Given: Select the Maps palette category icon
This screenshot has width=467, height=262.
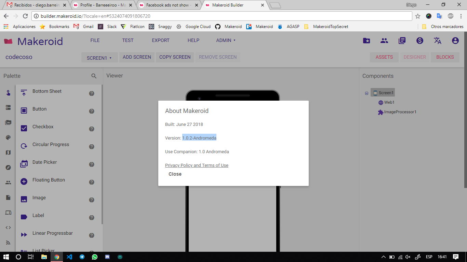Looking at the screenshot, I should 8,153.
